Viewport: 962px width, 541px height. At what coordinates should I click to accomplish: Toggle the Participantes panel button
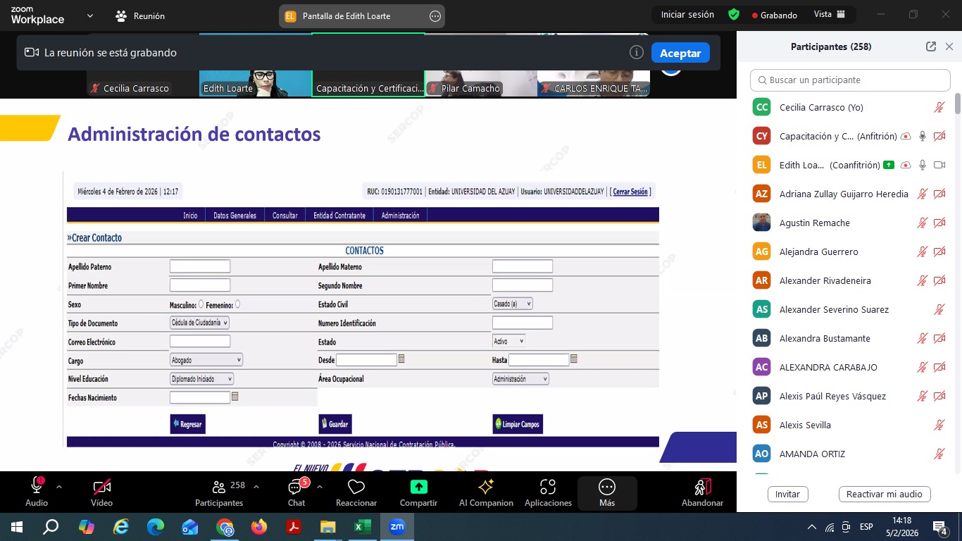click(219, 487)
